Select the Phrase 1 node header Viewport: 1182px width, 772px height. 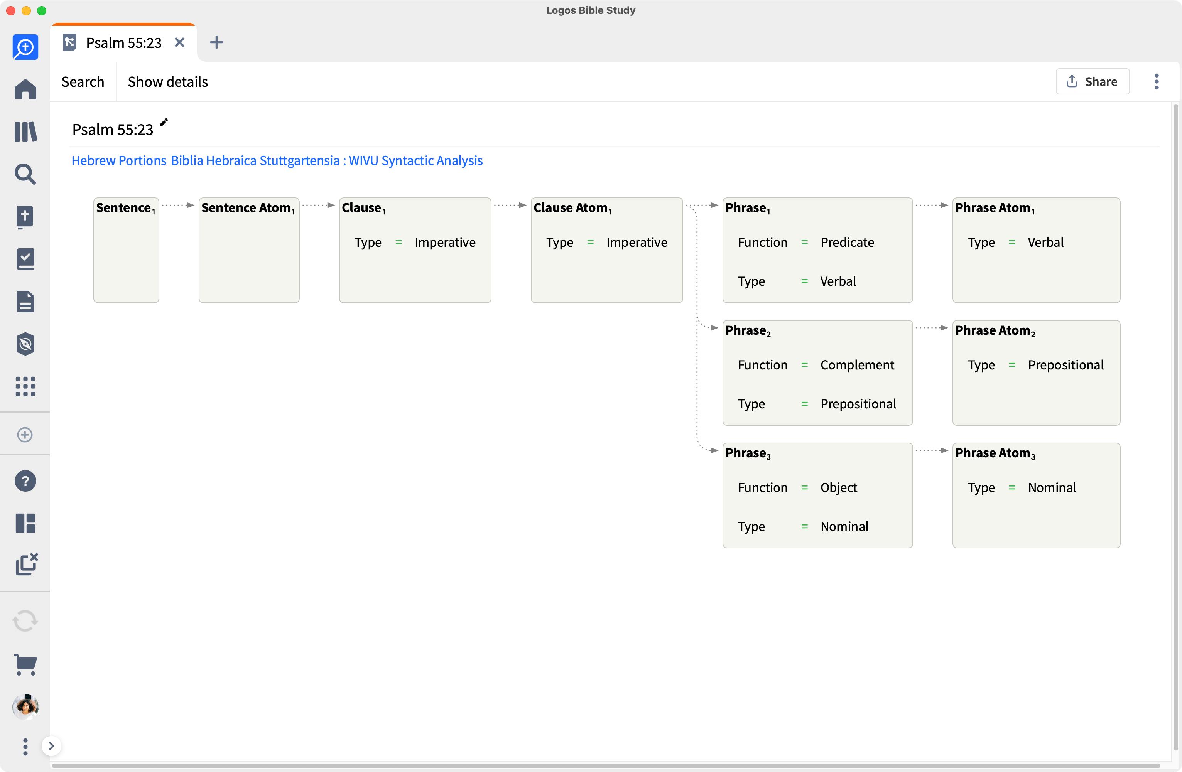(748, 207)
